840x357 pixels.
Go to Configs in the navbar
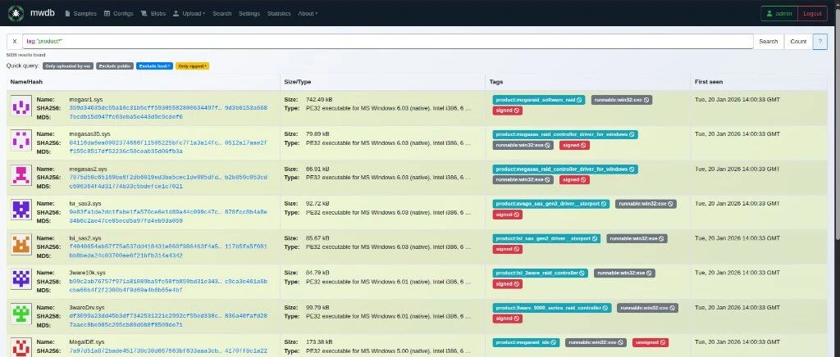point(118,13)
